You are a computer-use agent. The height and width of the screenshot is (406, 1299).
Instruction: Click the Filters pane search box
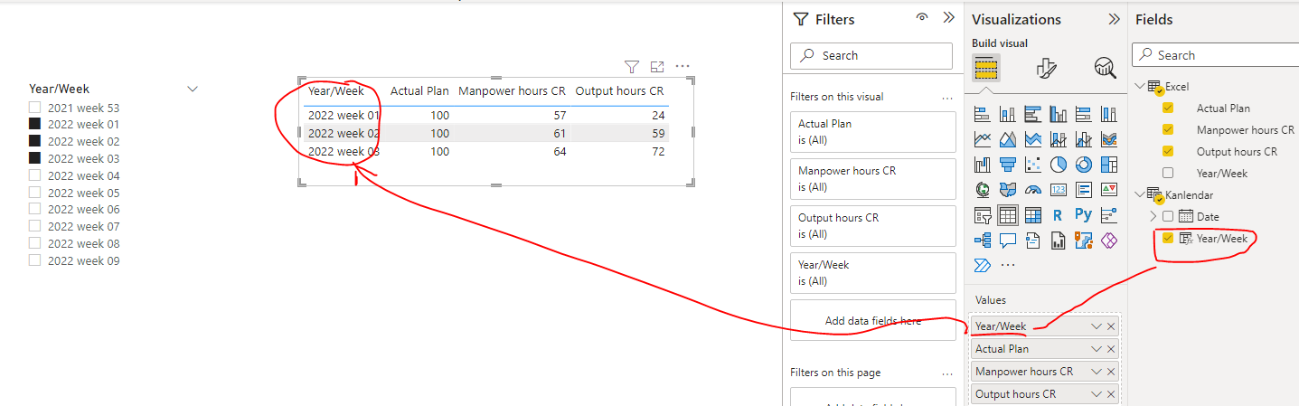871,55
